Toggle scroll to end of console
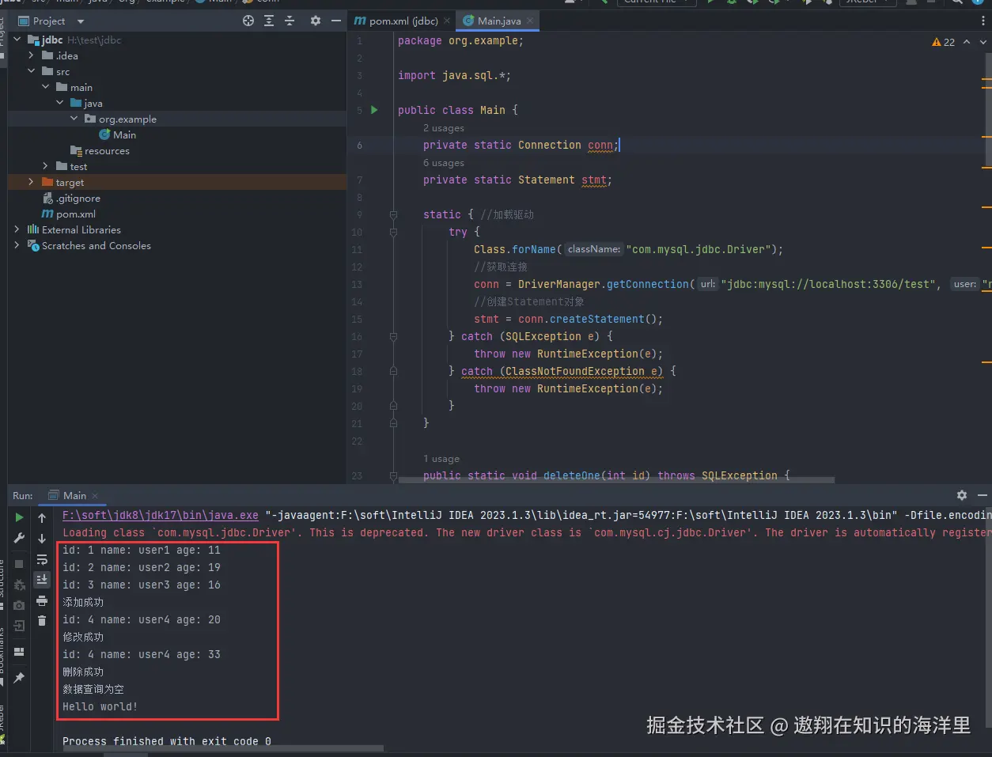Viewport: 992px width, 757px height. tap(42, 580)
